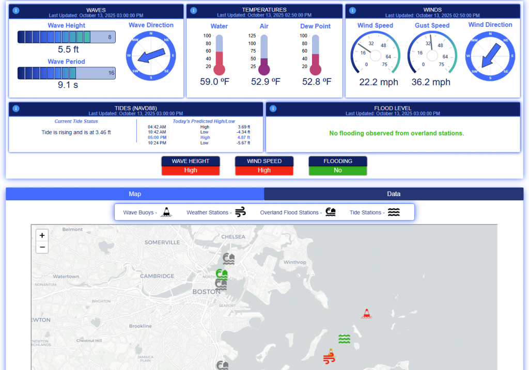Switch to the Data tab
The image size is (529, 370).
(394, 194)
